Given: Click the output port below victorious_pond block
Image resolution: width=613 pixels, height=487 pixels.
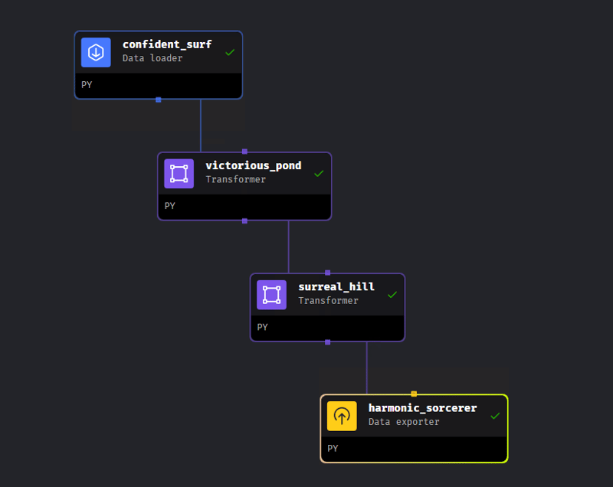Looking at the screenshot, I should pyautogui.click(x=244, y=221).
